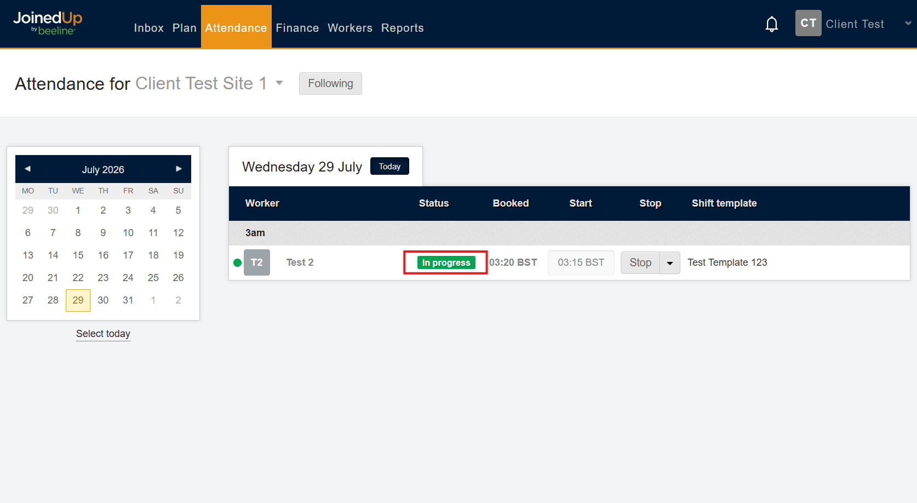Choose July 10 in the calendar
The width and height of the screenshot is (917, 503).
pos(128,233)
